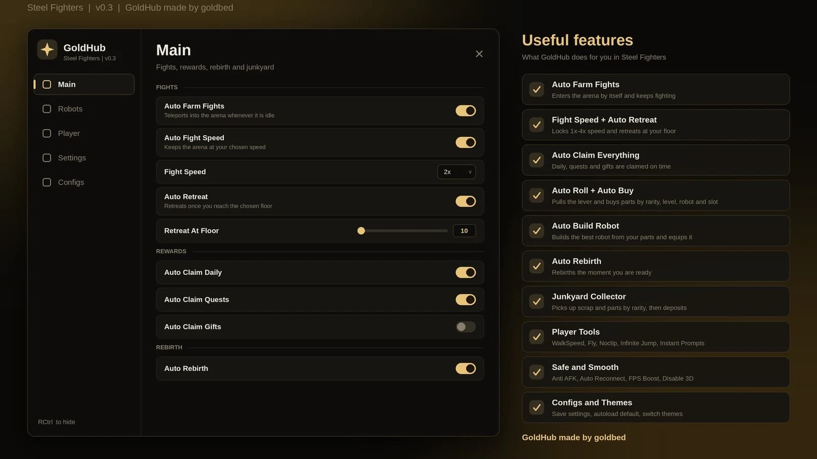Close the GoldHub panel with X

(479, 54)
